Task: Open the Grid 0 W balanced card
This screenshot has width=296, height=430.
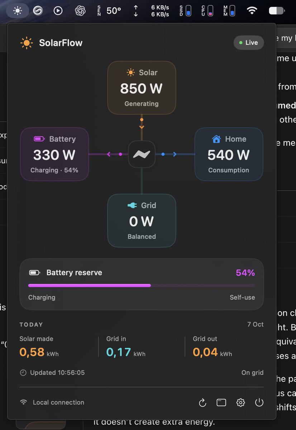Action: point(142,221)
